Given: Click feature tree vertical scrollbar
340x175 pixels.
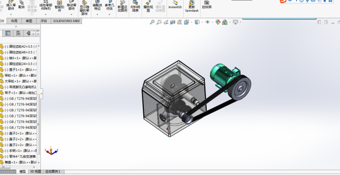Looking at the screenshot, I should tap(38, 124).
